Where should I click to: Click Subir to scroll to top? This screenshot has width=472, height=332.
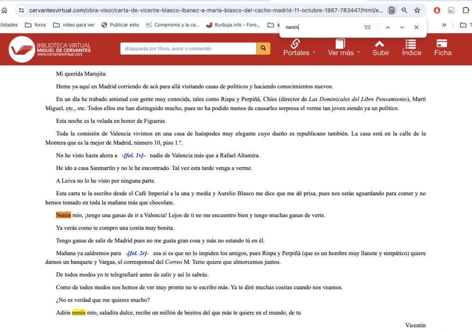click(x=381, y=47)
